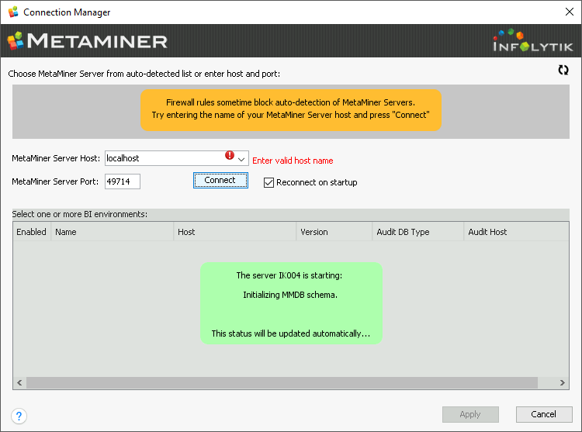582x432 pixels.
Task: Toggle Reconnect on startup checkbox
Action: click(x=268, y=182)
